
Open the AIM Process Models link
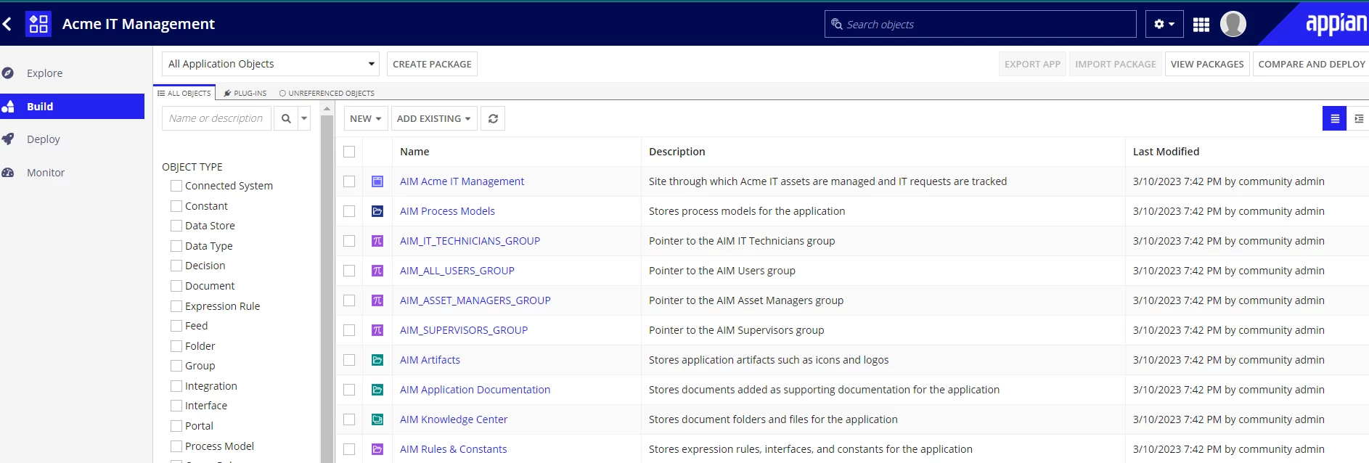click(x=447, y=211)
